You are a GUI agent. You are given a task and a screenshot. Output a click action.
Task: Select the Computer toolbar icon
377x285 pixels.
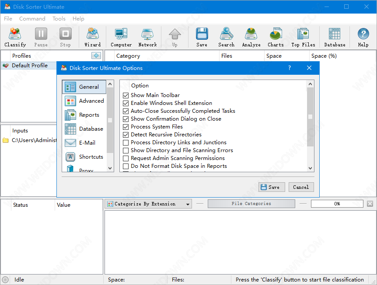(x=121, y=37)
